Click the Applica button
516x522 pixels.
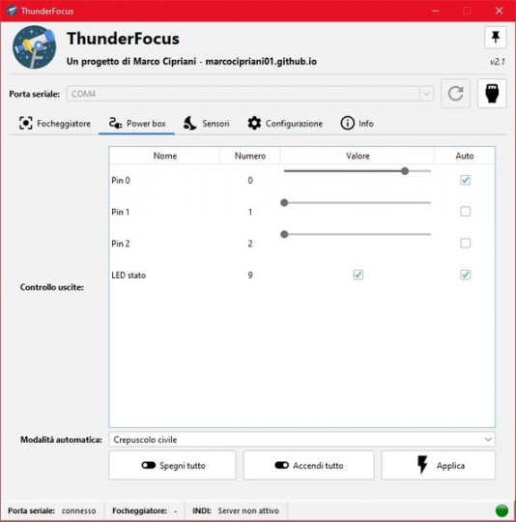coord(438,465)
